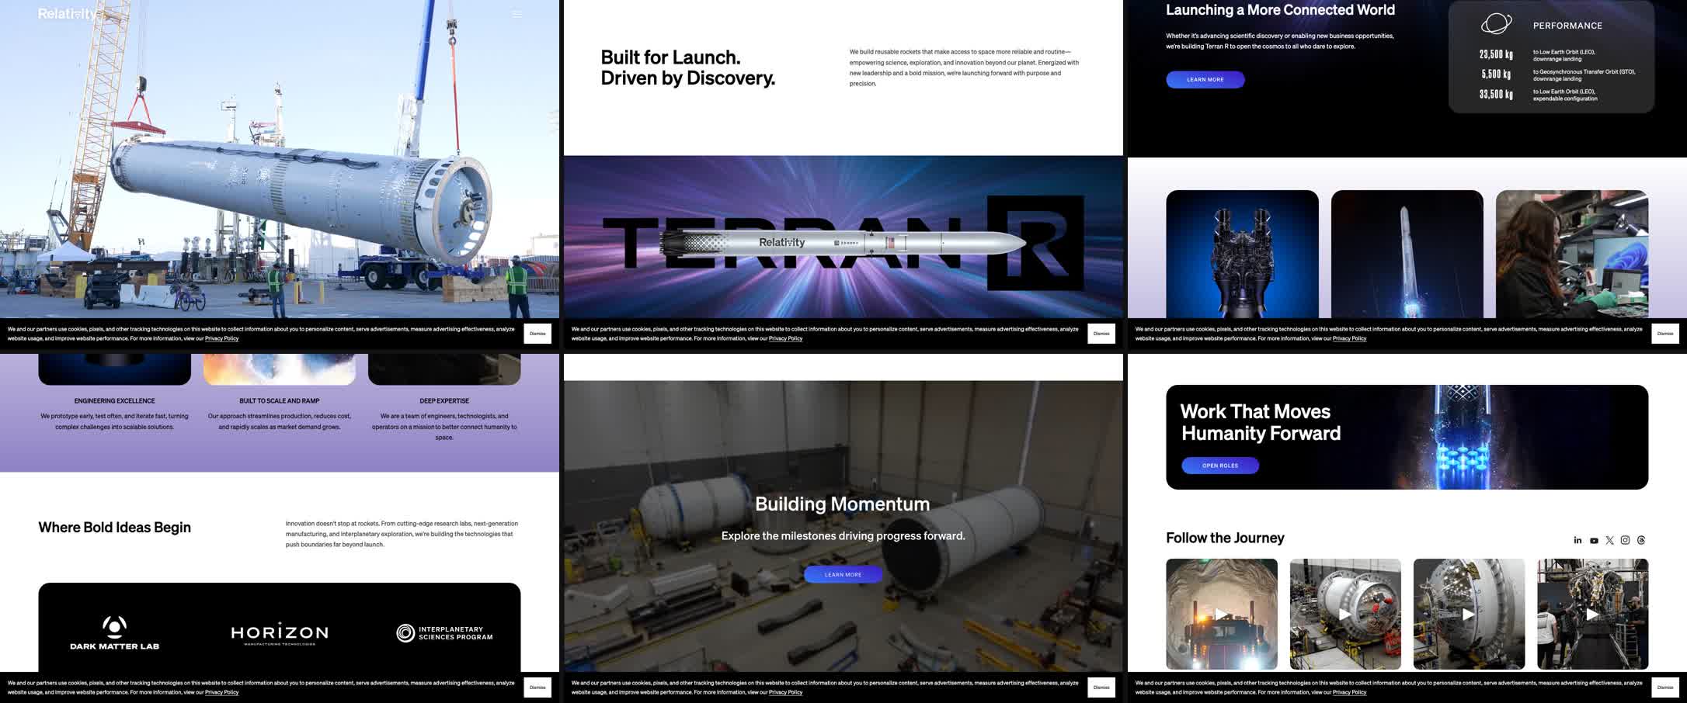Open the technician at workstation photo card
1687x703 pixels.
(1572, 255)
